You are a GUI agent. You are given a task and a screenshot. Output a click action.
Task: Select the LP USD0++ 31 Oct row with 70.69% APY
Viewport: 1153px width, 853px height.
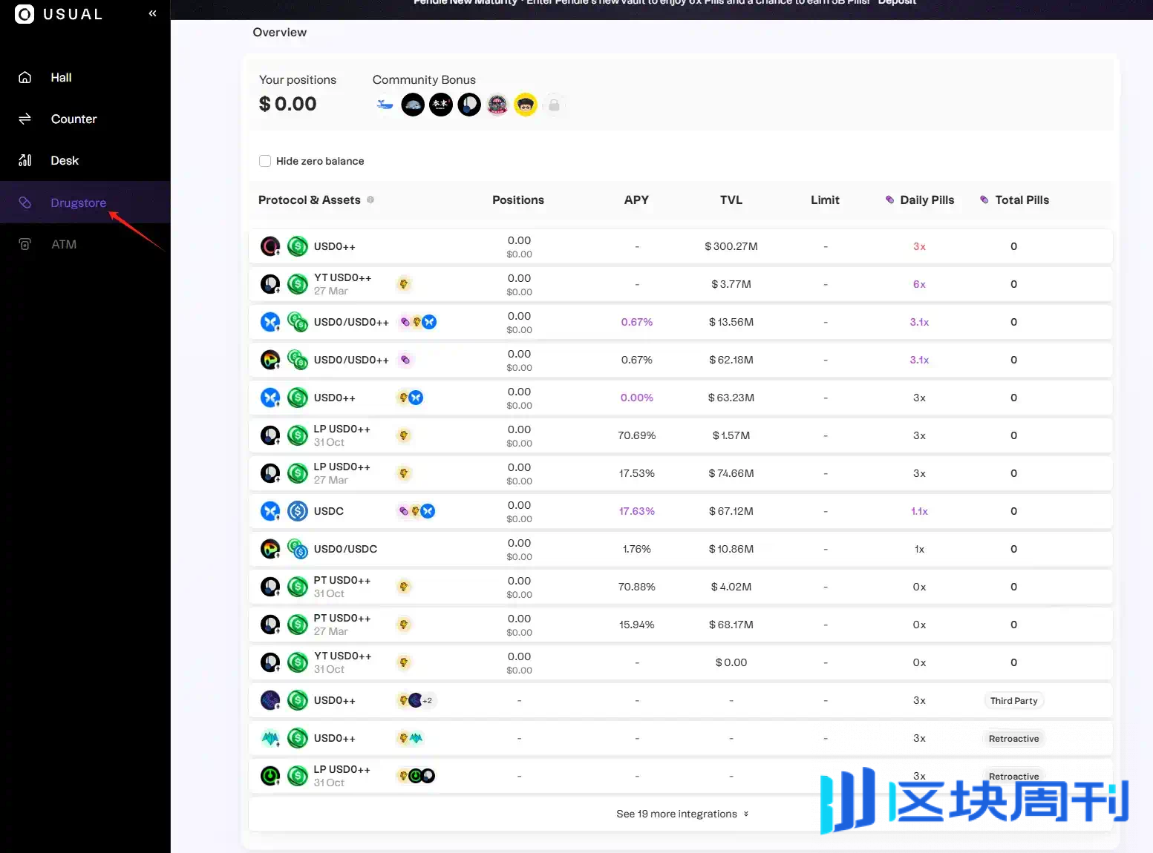[680, 435]
